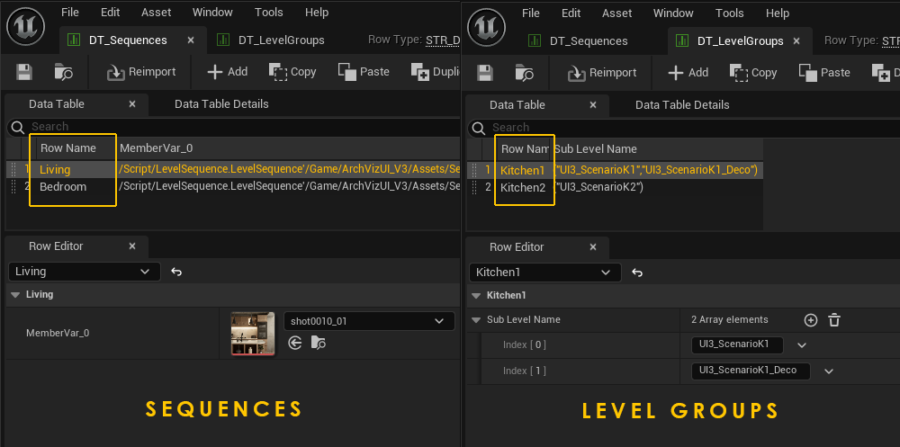Add an element to Sub Level Name array
900x447 pixels.
(811, 320)
